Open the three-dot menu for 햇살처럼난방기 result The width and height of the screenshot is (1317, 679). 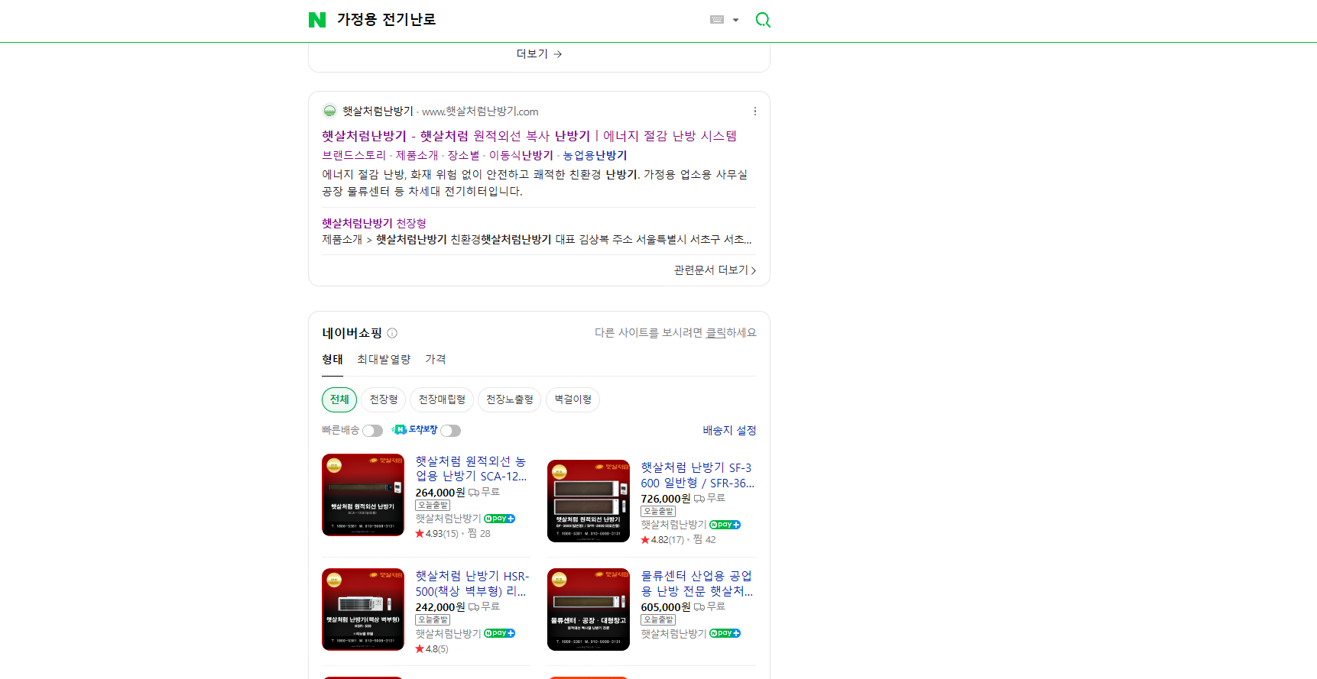click(x=755, y=112)
